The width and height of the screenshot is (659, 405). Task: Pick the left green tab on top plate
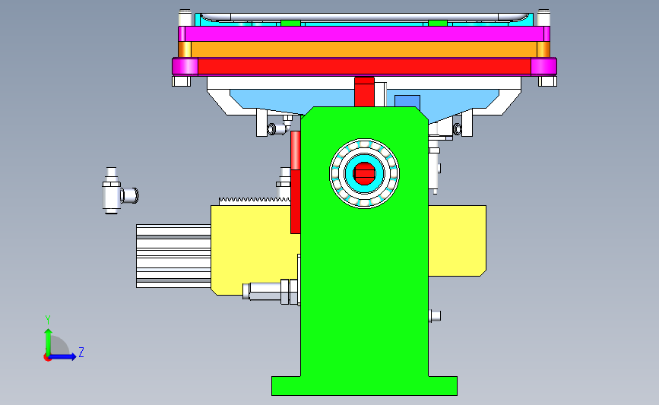click(290, 23)
